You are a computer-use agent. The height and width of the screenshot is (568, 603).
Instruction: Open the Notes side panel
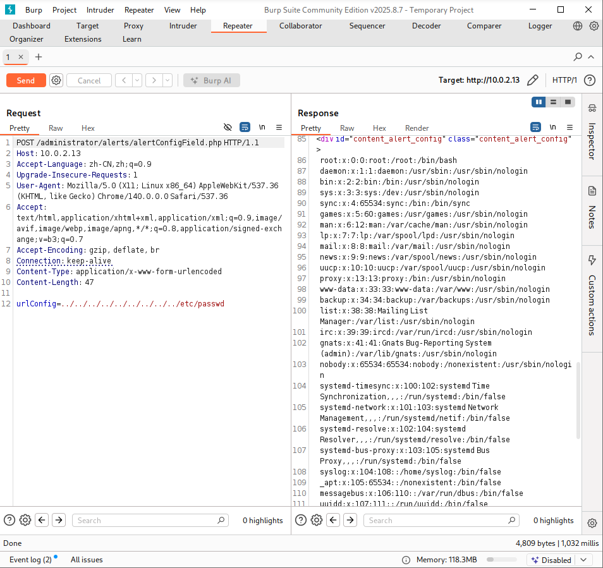[x=592, y=209]
